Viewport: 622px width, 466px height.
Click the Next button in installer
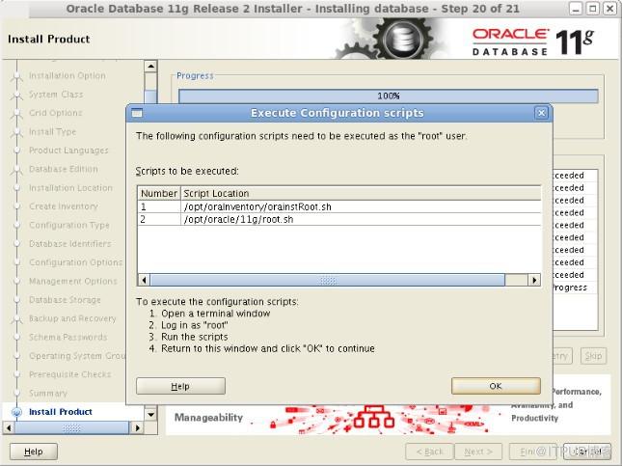[478, 452]
